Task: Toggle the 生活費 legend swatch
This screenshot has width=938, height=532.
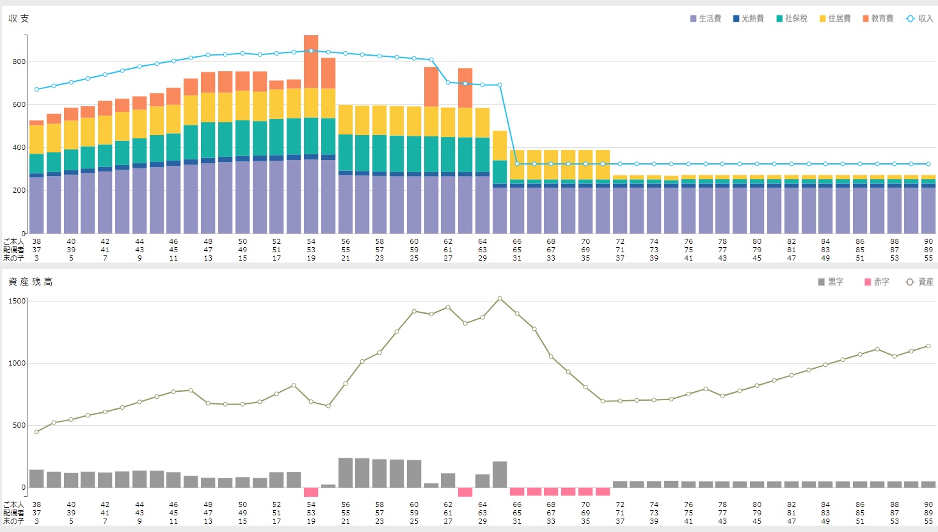Action: coord(693,19)
